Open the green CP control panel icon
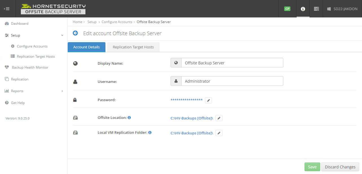Image resolution: width=362 pixels, height=174 pixels. click(x=287, y=9)
